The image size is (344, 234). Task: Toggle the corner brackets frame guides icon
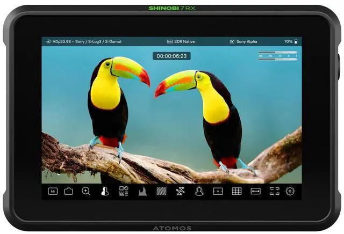point(275,191)
